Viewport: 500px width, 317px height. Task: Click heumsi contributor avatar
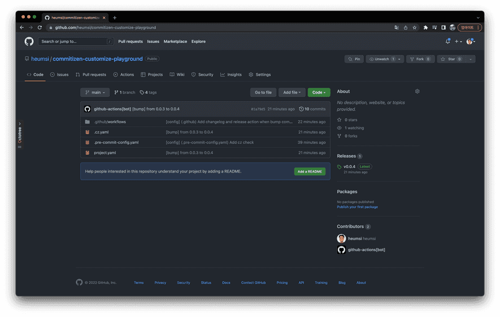pos(341,239)
